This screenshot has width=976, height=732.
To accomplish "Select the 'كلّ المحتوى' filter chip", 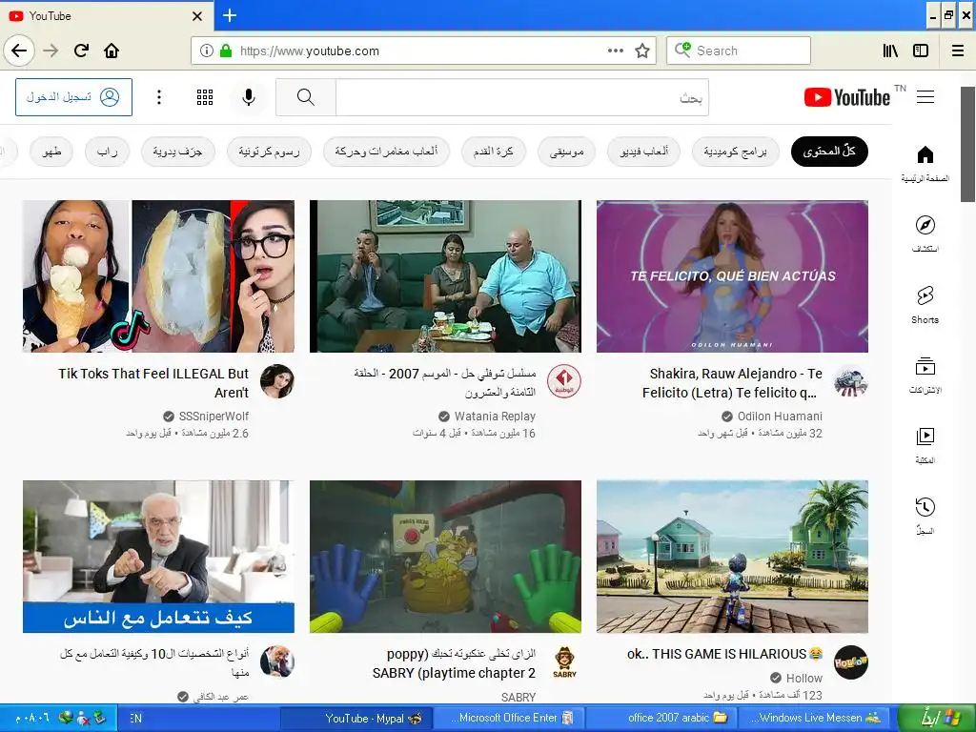I will (829, 152).
